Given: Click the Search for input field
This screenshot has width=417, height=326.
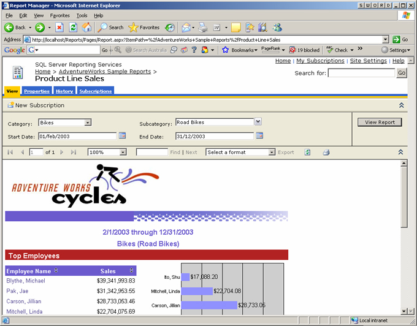Looking at the screenshot, I should tap(361, 73).
